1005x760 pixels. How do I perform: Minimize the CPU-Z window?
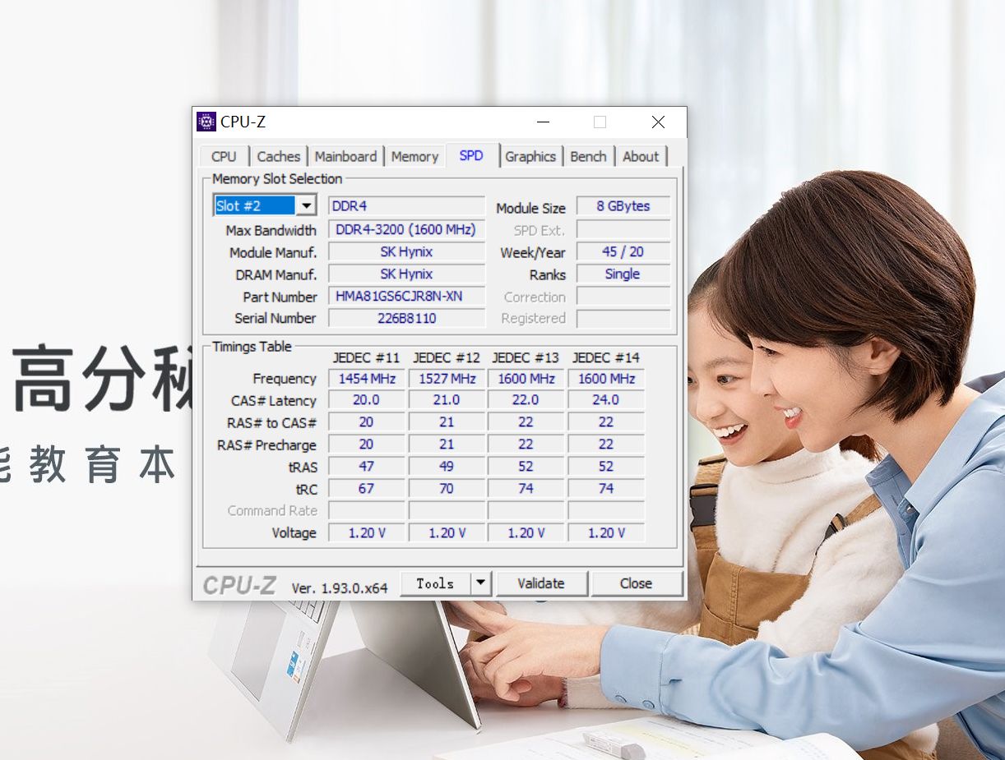(544, 122)
